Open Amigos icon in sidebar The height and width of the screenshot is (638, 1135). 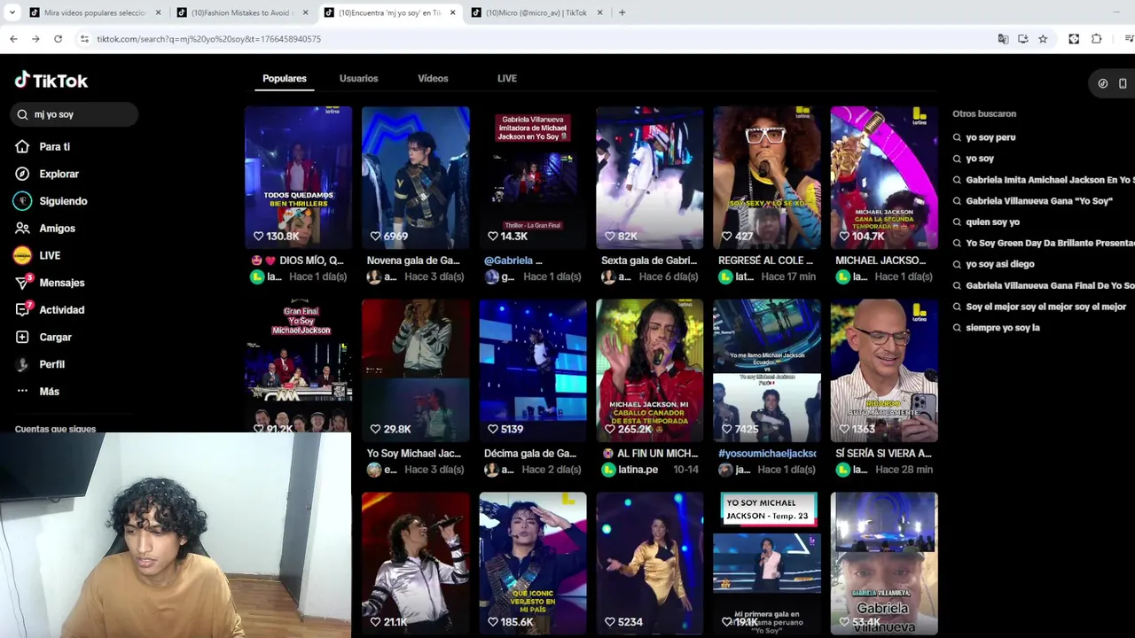(22, 228)
